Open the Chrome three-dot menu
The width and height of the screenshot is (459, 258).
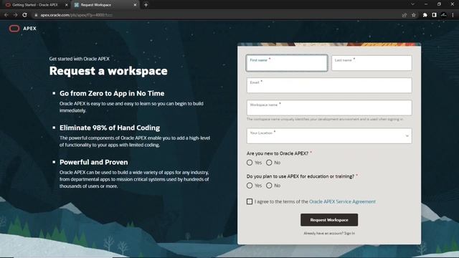453,15
